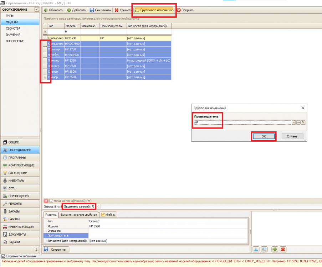Click the Модель filter input field
This screenshot has width=322, height=267.
[x=72, y=32]
